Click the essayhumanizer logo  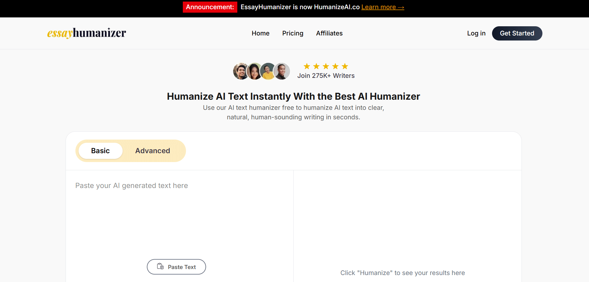(x=86, y=33)
